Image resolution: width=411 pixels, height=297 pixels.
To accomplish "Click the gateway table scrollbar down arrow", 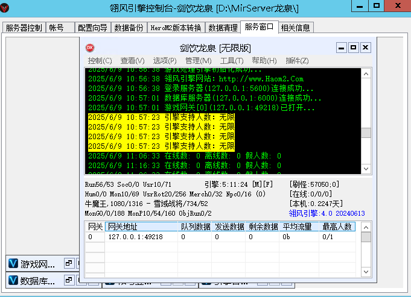I will tap(366, 272).
